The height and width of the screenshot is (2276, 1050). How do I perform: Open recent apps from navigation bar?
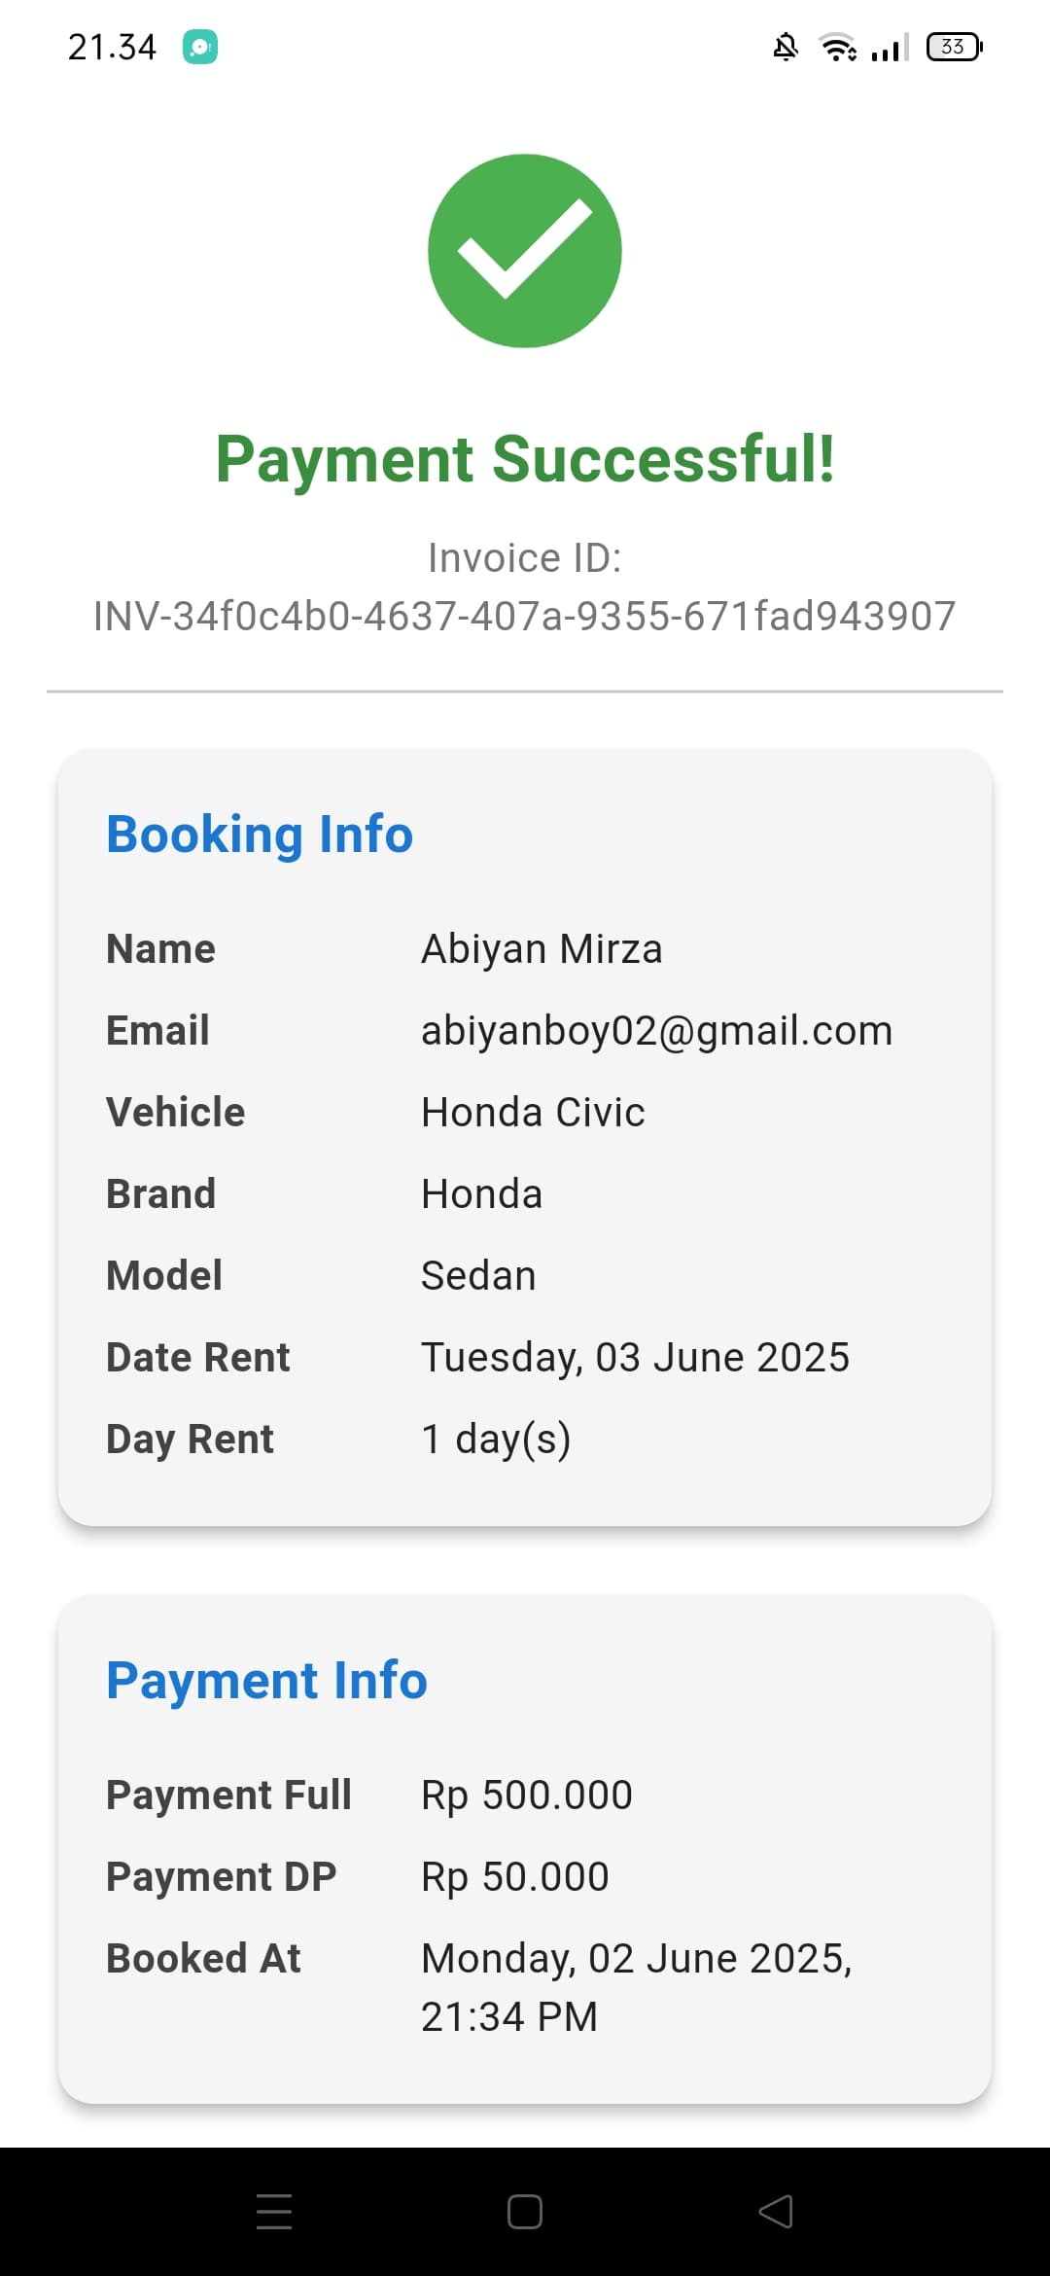[x=274, y=2211]
